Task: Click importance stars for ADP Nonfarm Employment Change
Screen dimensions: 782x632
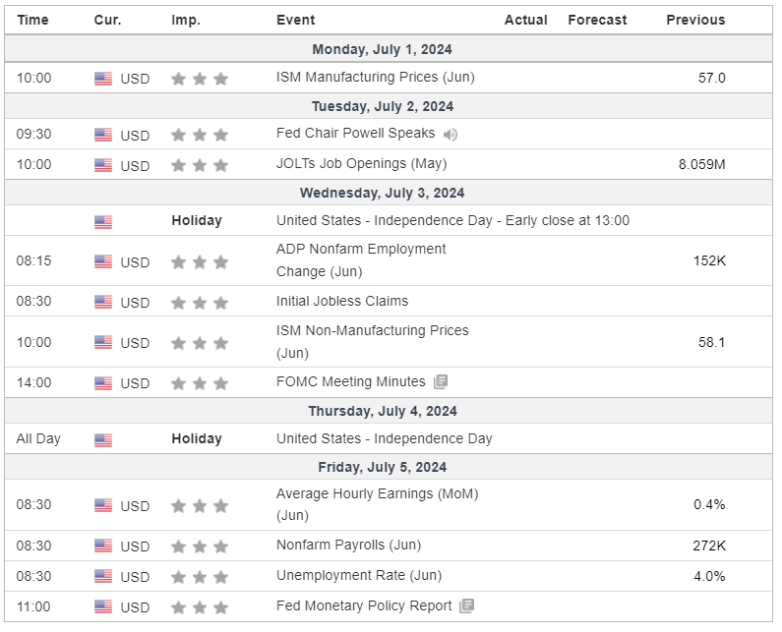Action: pos(200,261)
